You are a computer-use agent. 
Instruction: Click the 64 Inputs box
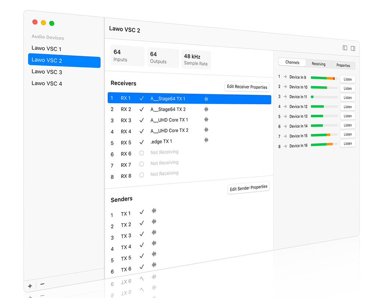[127, 56]
